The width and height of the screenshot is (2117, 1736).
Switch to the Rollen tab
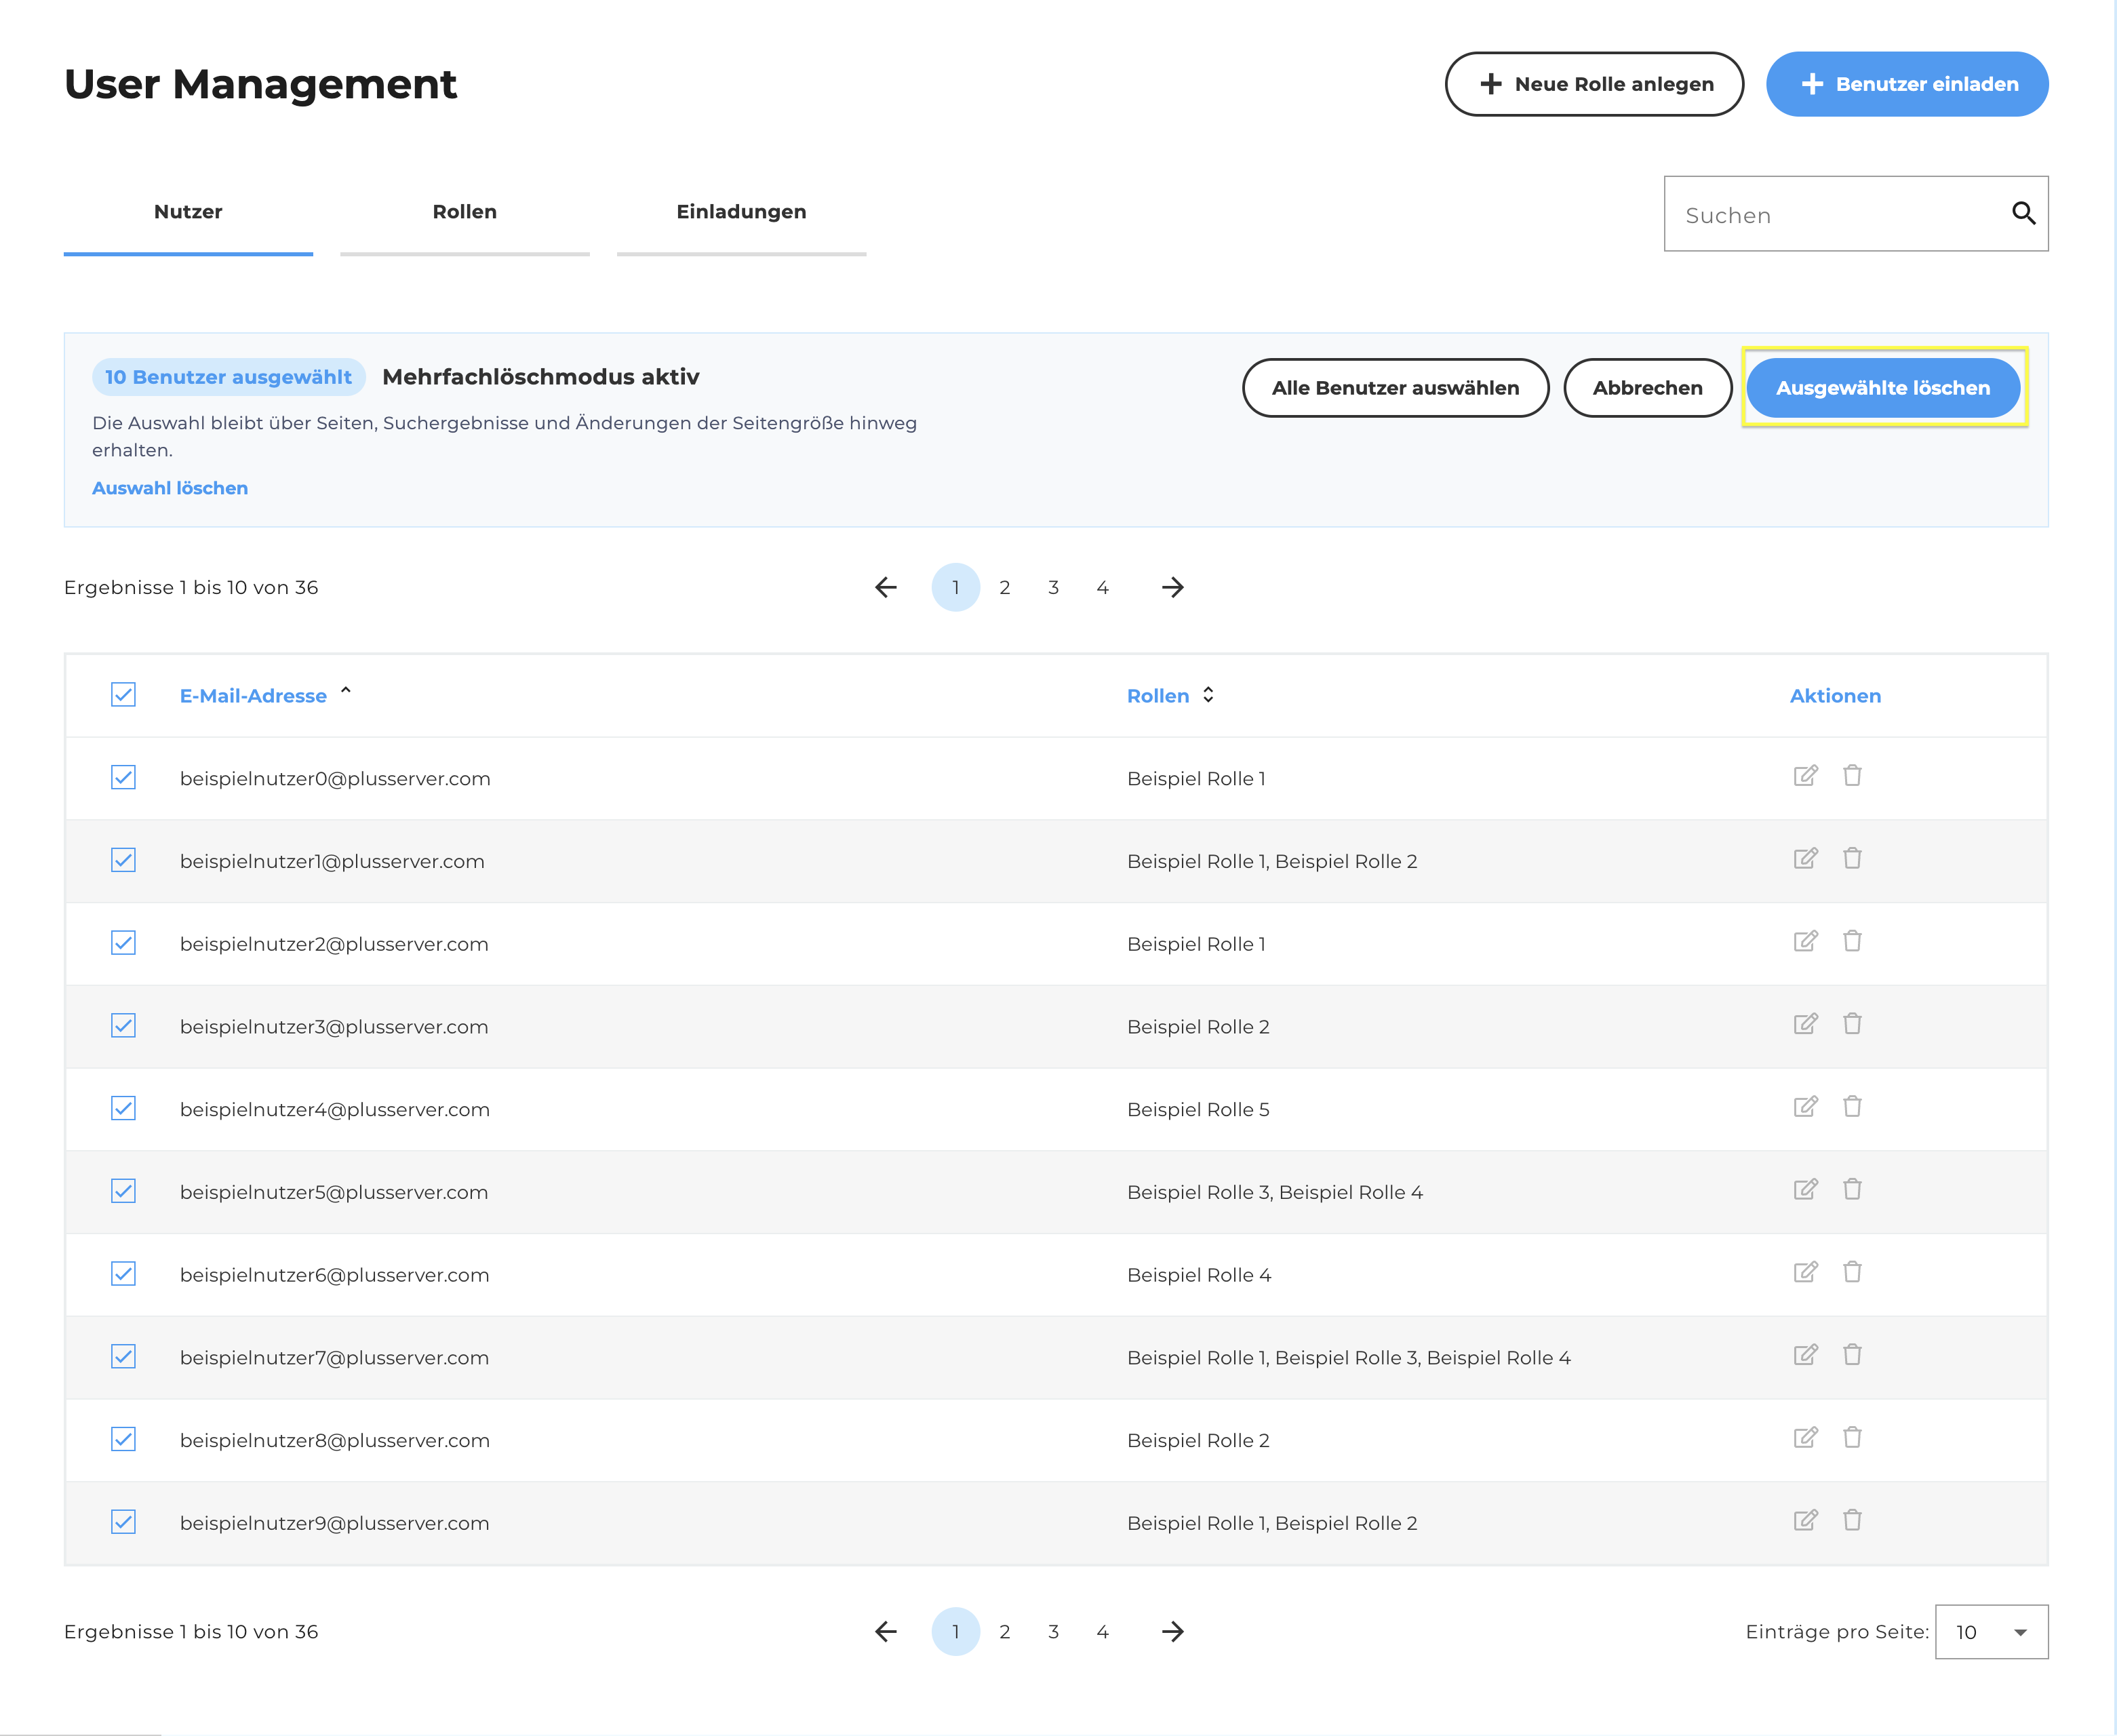tap(465, 212)
